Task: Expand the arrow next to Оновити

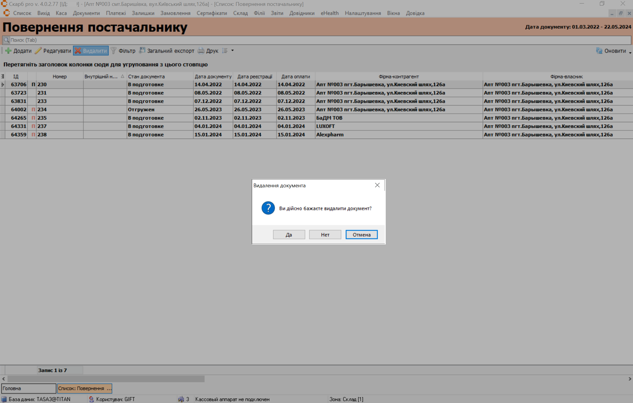Action: [630, 52]
